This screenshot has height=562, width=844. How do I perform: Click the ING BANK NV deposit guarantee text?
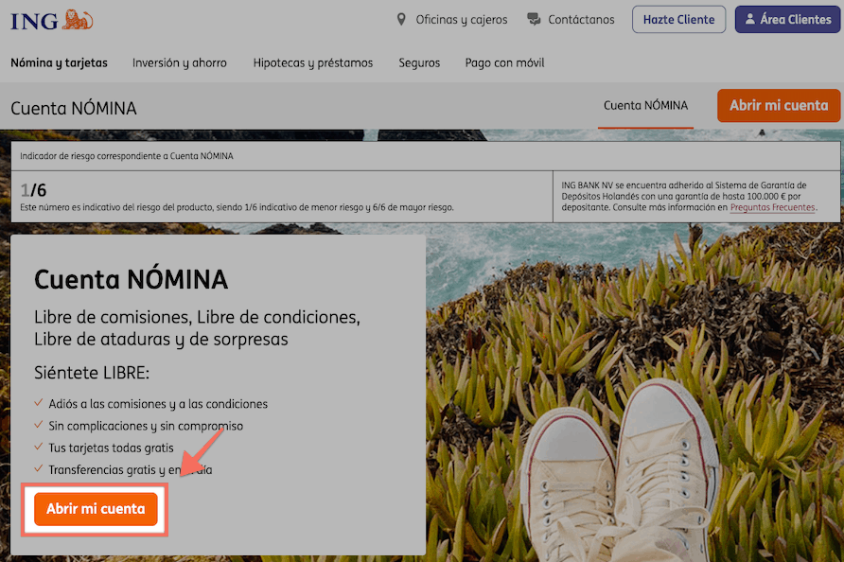(689, 196)
